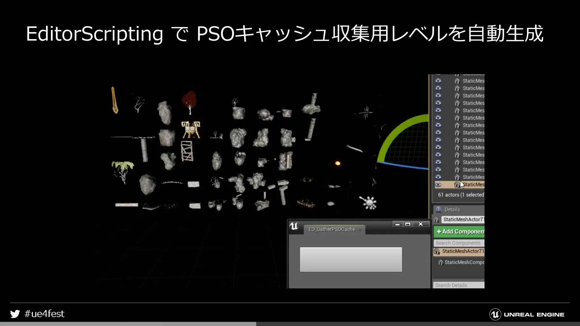Click the Unreal Engine logo in slide footer
Viewport: 580px width, 326px height.
(527, 314)
